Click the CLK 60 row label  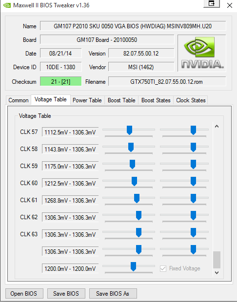(x=29, y=183)
